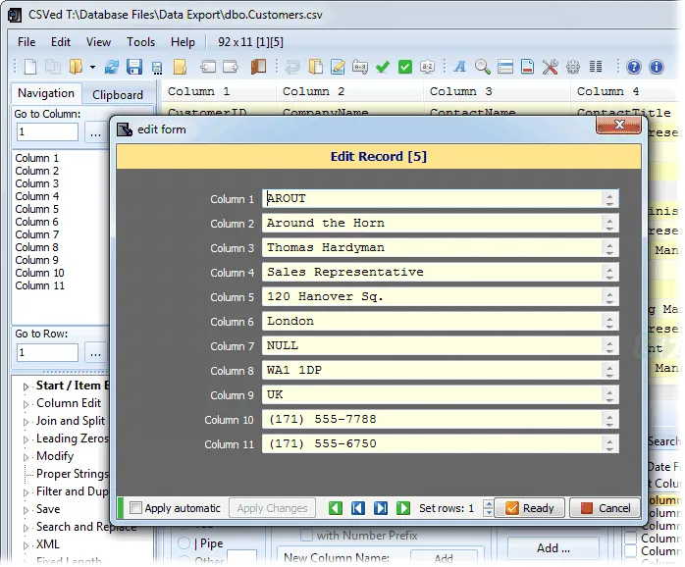Click the Apply Changes button
Viewport: 685px width, 567px height.
272,508
